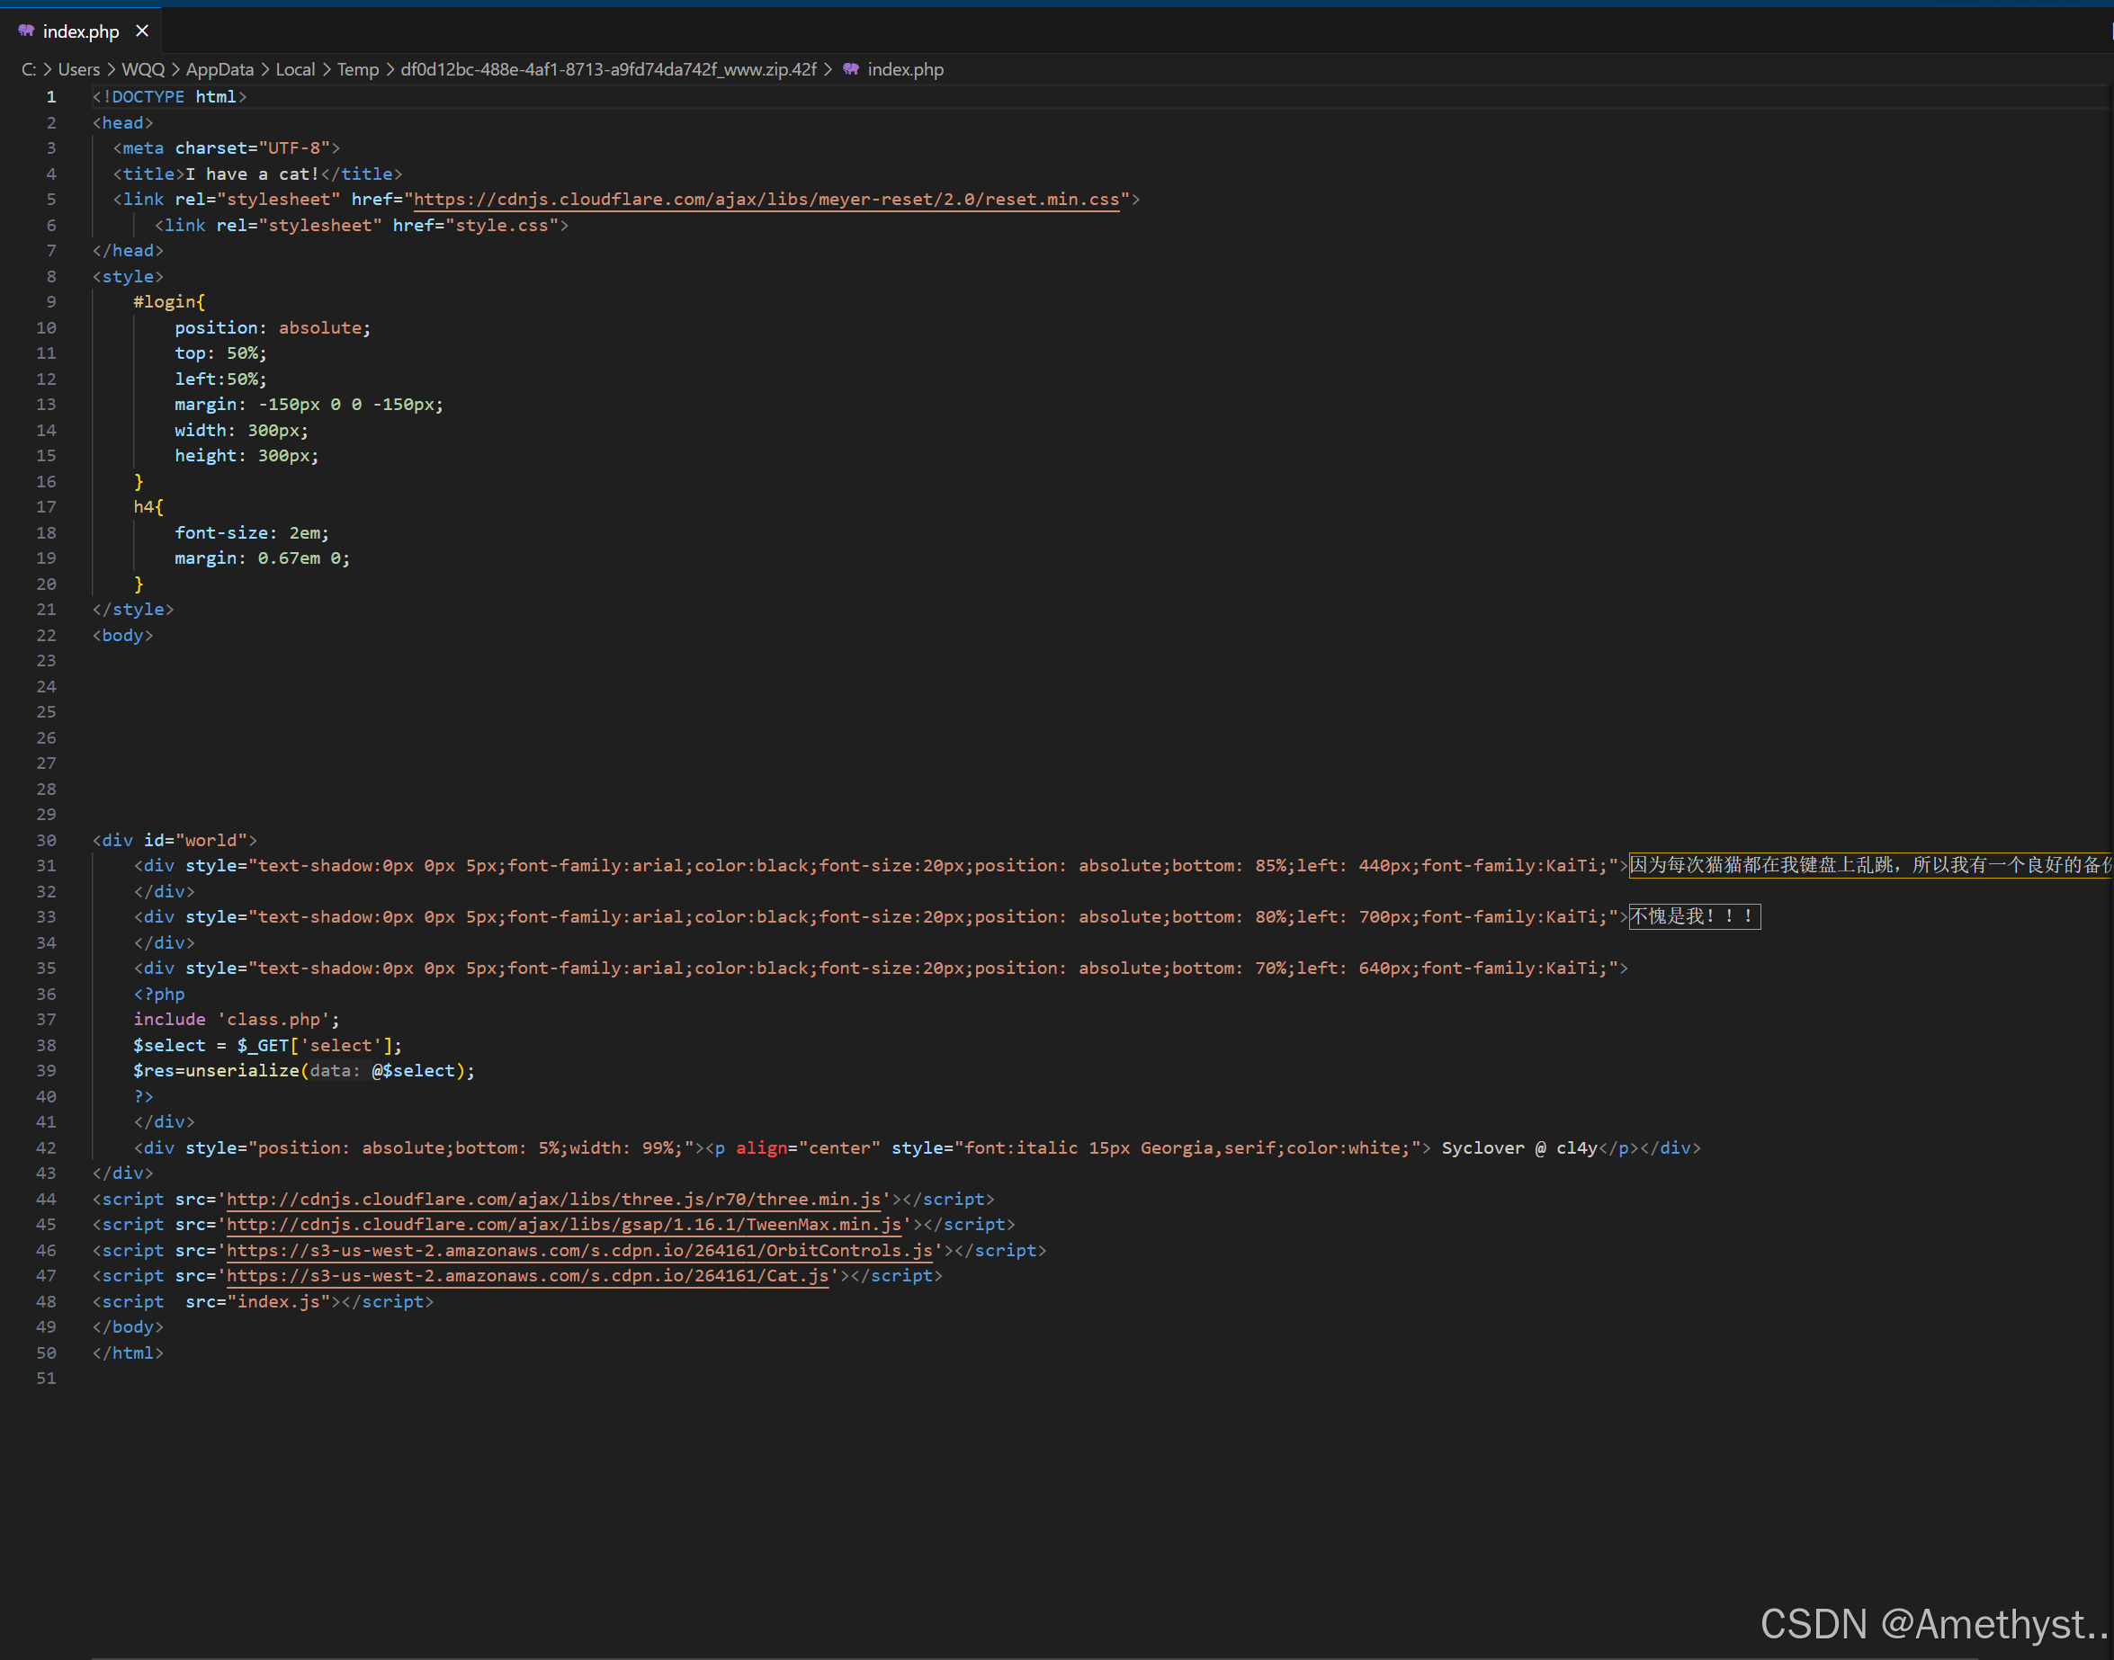Click the PHP file icon in breadcrumb
Screen dimensions: 2114x1660
coord(851,69)
